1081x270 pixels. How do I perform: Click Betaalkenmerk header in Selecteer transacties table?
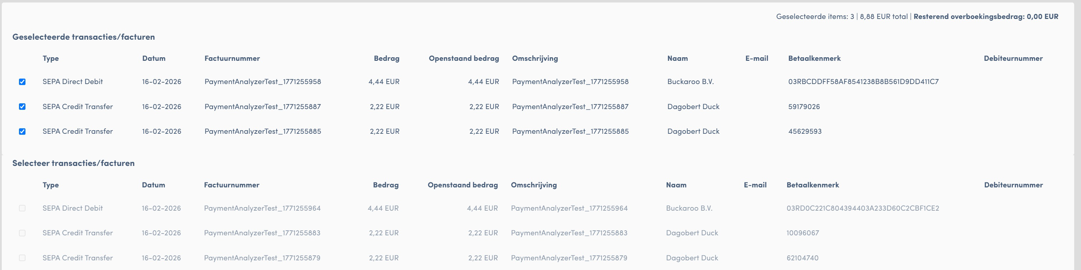click(x=812, y=185)
